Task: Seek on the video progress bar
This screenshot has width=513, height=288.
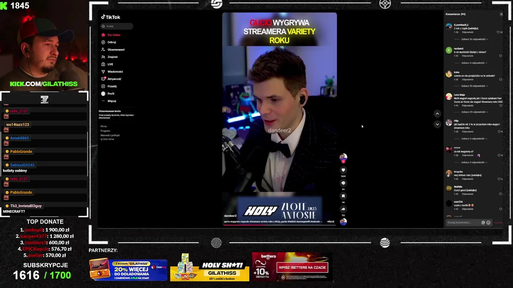Action: (x=279, y=224)
